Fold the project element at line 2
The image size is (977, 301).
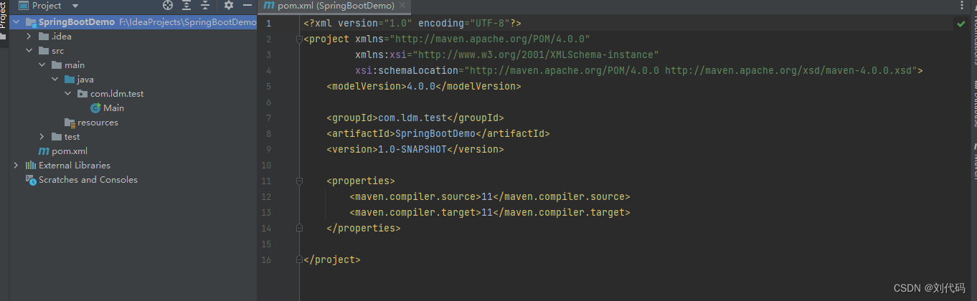299,39
